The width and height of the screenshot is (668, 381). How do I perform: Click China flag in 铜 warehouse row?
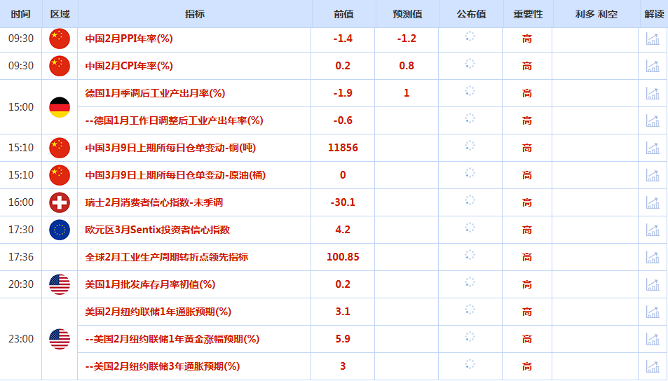tap(60, 148)
